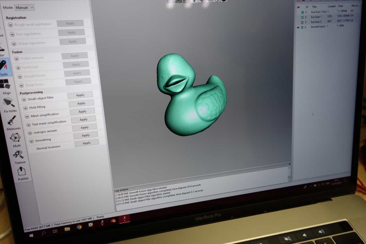Select the "Eva Scan 2" workspace row title
Viewport: 366px width, 244px height.
click(x=316, y=22)
